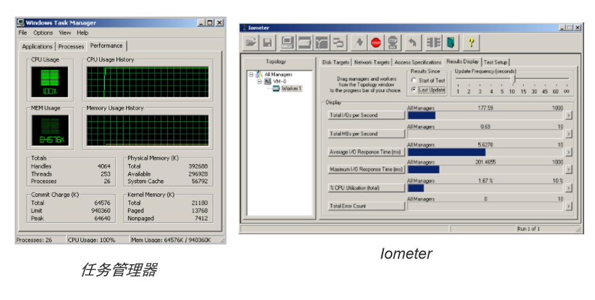The width and height of the screenshot is (595, 300).
Task: Click the 177.59 I/Os per second value
Action: pyautogui.click(x=486, y=108)
